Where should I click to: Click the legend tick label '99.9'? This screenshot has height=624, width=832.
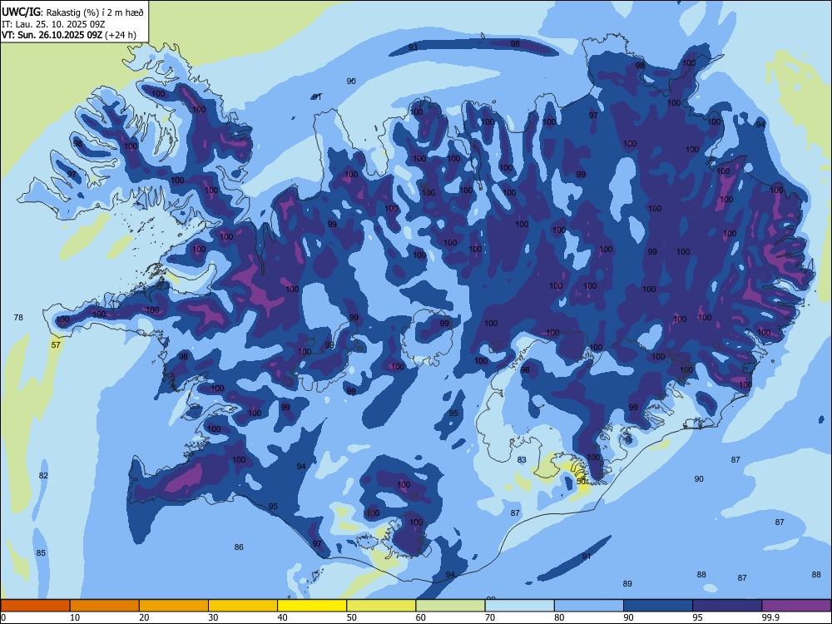[x=770, y=617]
